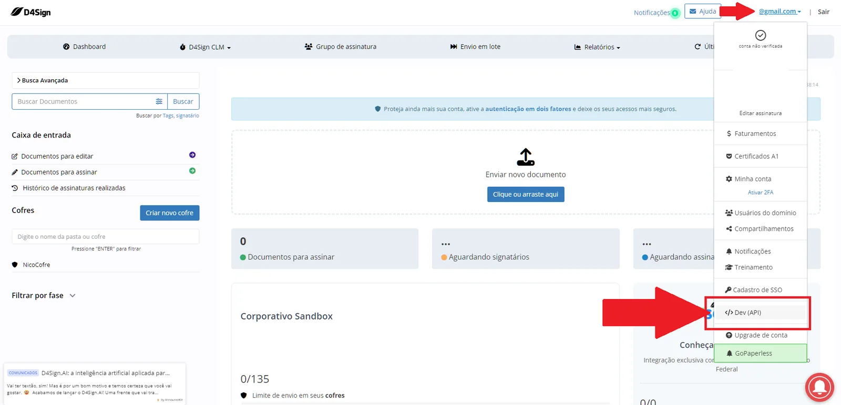This screenshot has height=405, width=841.
Task: Click the upload icon for new document
Action: [526, 157]
